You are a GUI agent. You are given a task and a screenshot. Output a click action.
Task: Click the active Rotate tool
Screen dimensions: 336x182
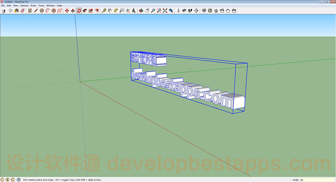coord(79,11)
